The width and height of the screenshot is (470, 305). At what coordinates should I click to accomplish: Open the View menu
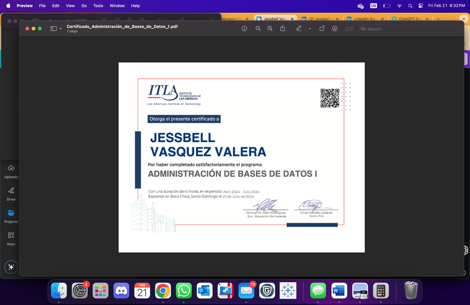pyautogui.click(x=70, y=6)
